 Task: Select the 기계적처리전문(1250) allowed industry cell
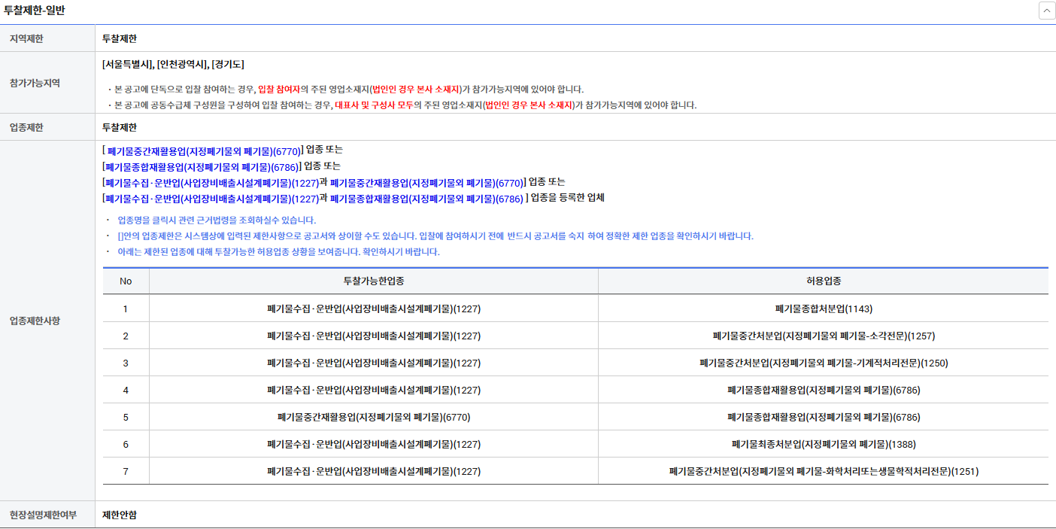pyautogui.click(x=823, y=363)
